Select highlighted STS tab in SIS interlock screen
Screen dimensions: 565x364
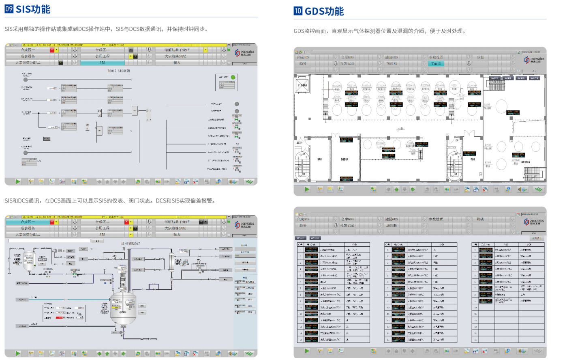pyautogui.click(x=102, y=62)
